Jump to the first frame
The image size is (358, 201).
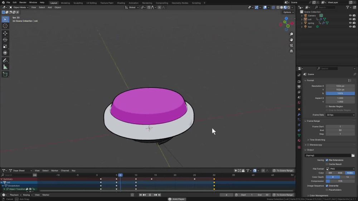[x=140, y=195]
